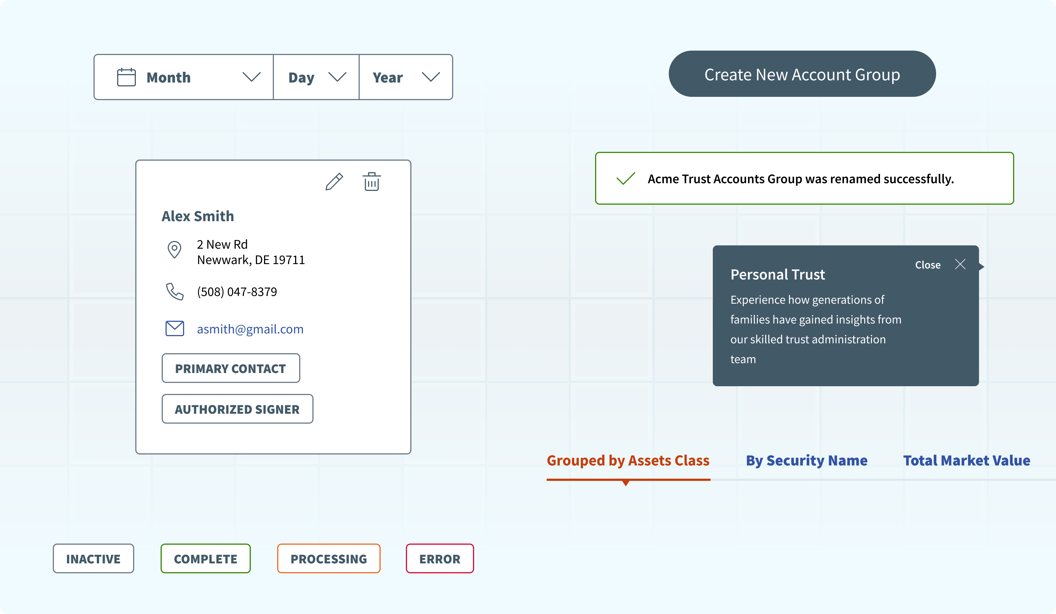
Task: Click the phone icon beside phone number
Action: click(x=174, y=292)
